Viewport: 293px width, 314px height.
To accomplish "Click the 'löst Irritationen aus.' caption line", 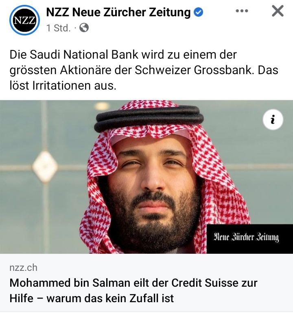I will pyautogui.click(x=63, y=86).
